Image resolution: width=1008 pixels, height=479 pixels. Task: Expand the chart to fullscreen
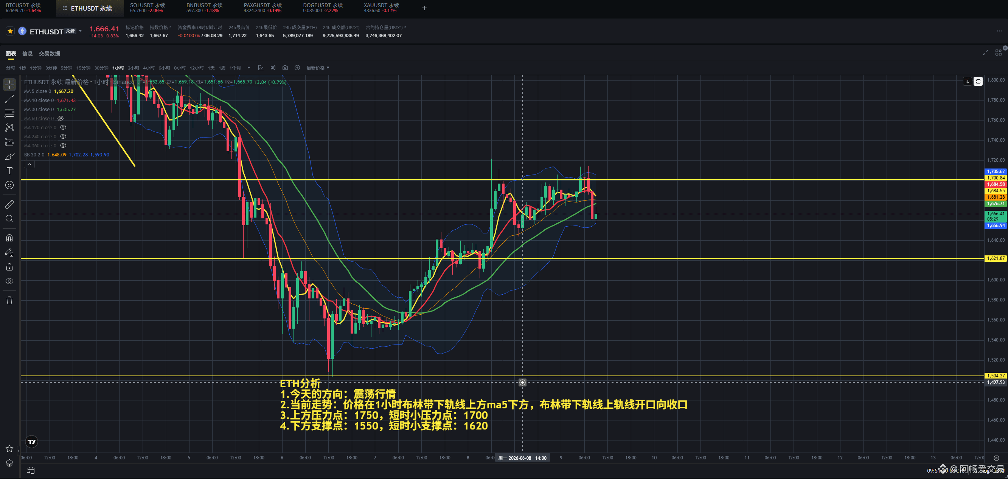(986, 53)
